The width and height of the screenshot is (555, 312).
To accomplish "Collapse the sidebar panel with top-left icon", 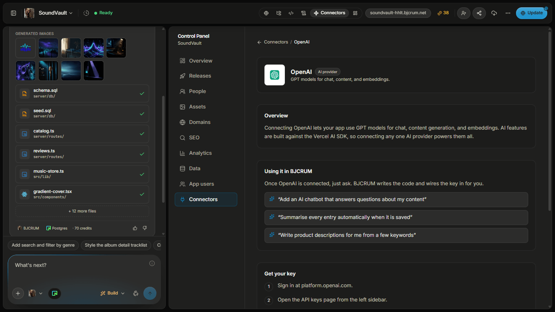I will 13,13.
